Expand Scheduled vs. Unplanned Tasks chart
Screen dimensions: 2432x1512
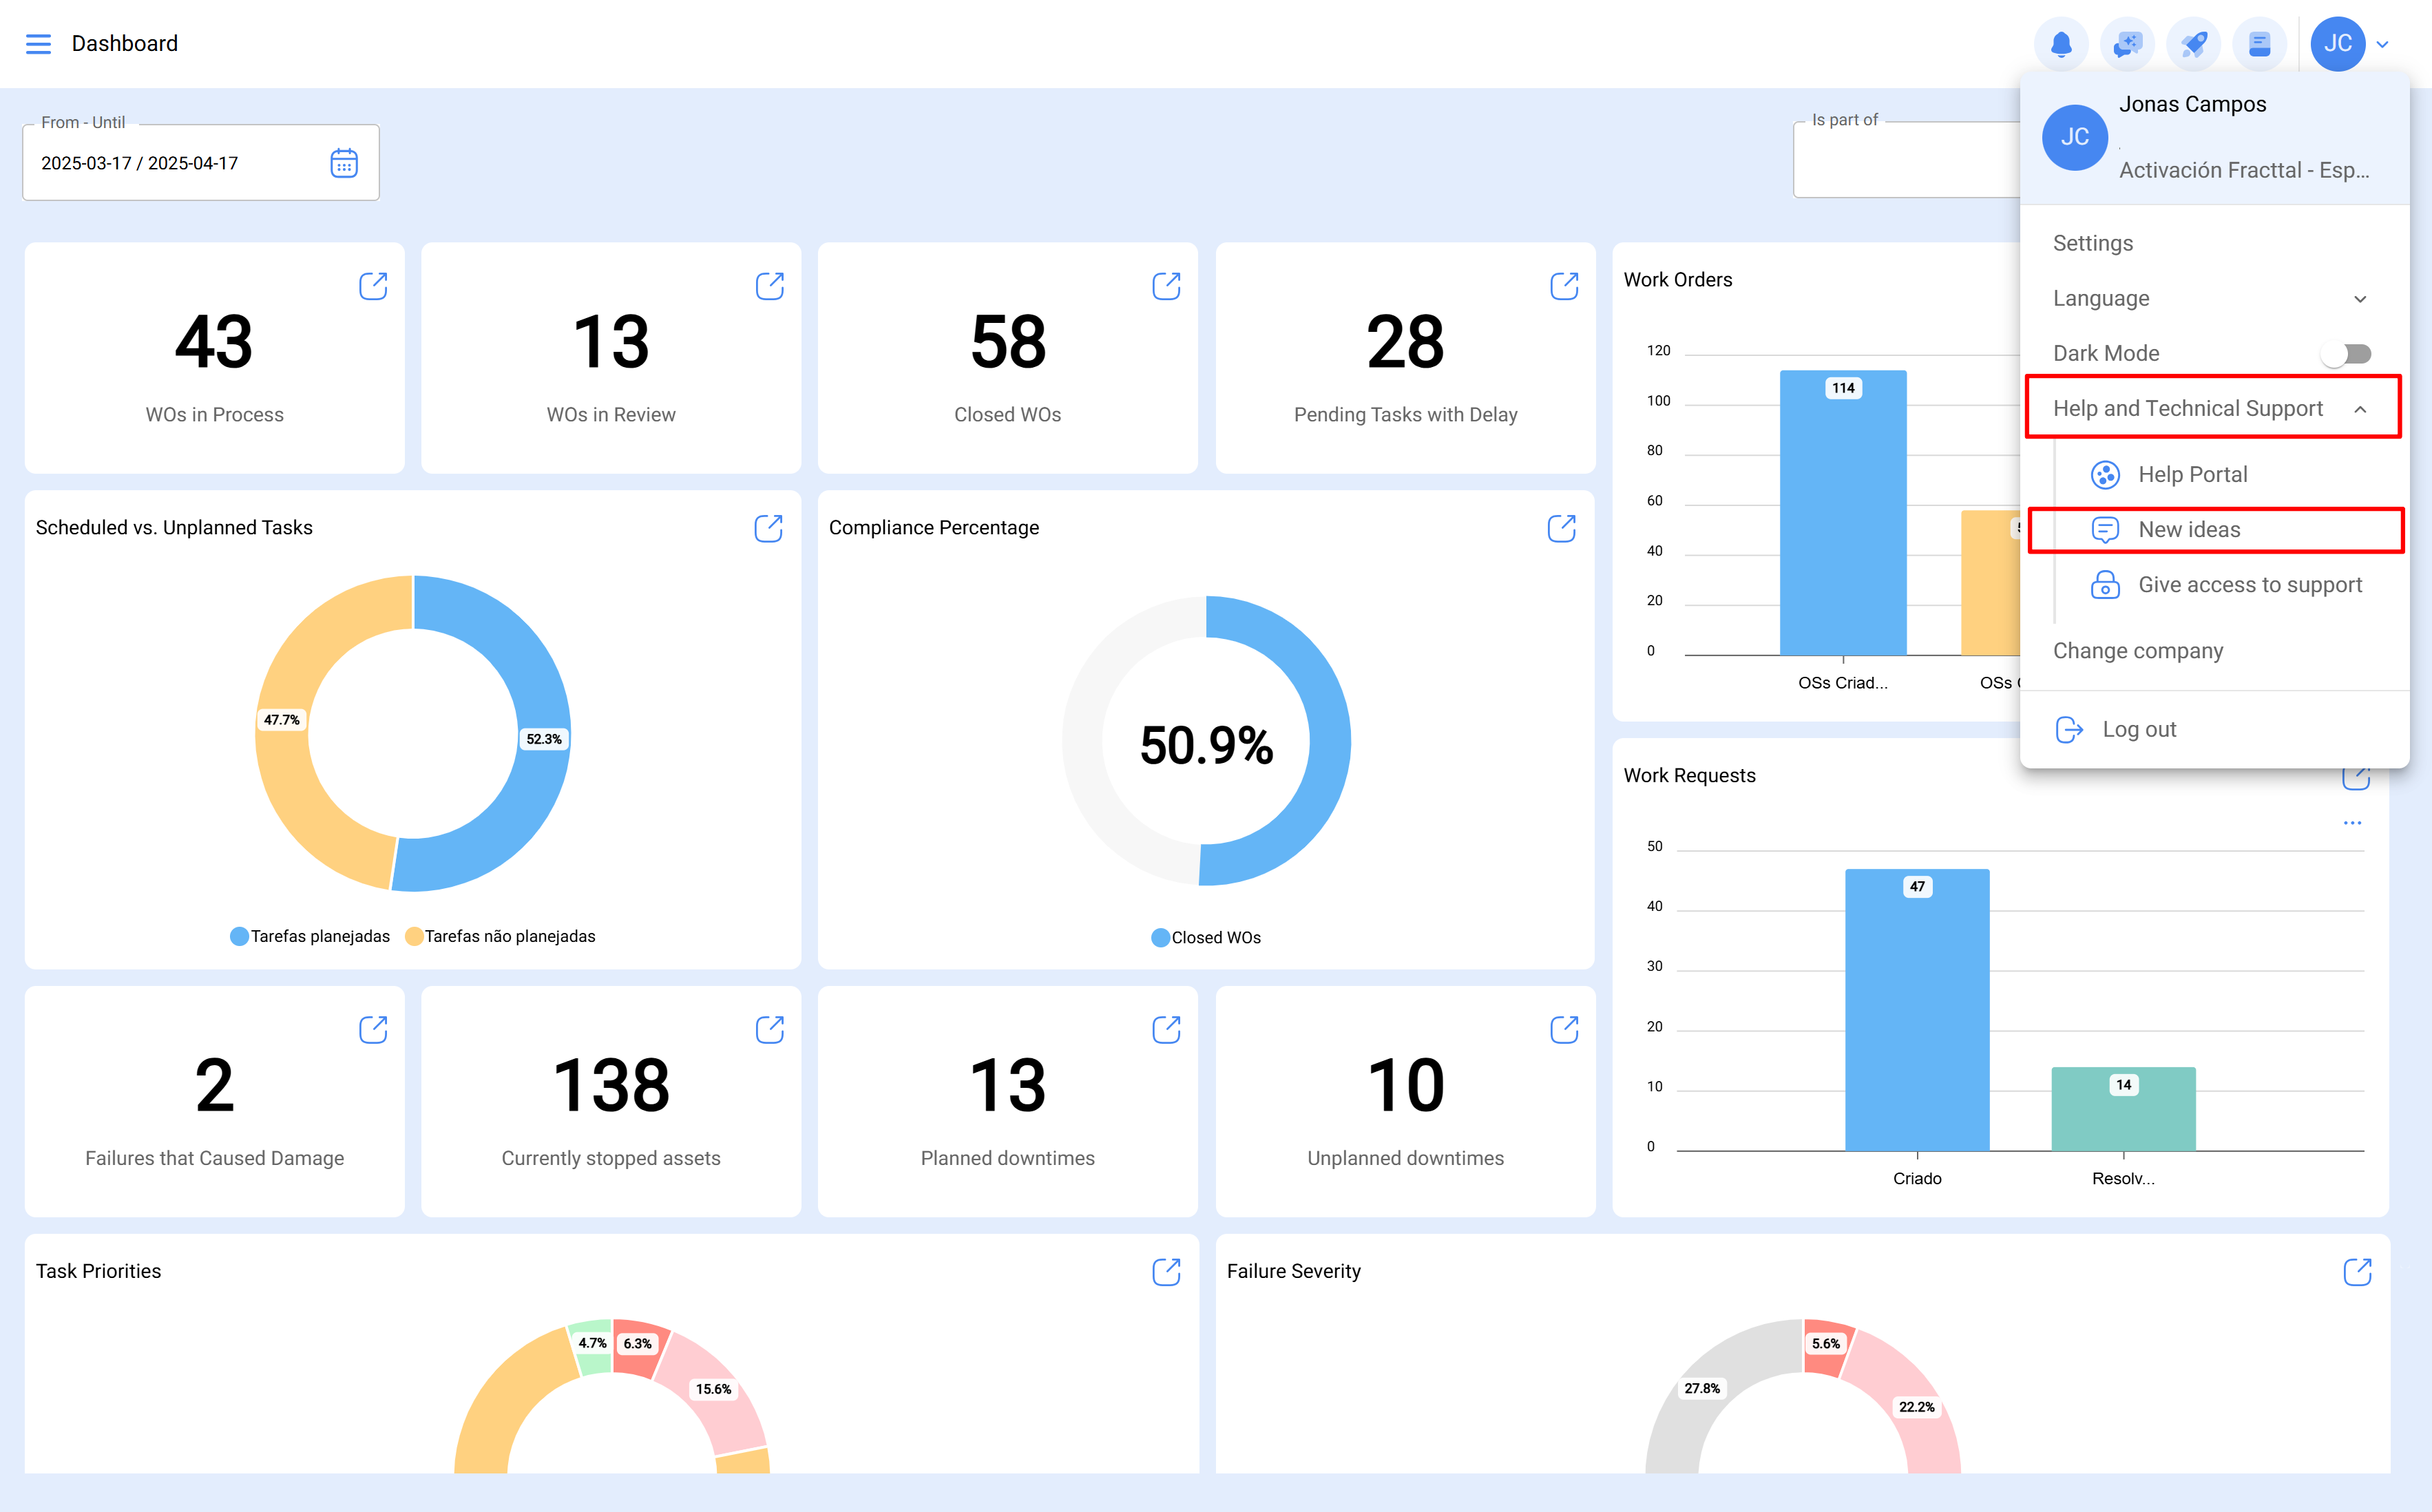coord(768,528)
